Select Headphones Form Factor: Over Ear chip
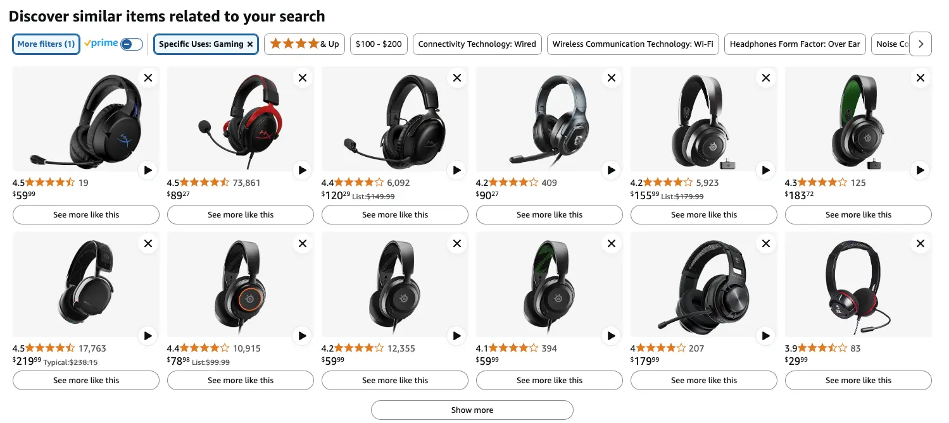The image size is (949, 423). coord(795,44)
